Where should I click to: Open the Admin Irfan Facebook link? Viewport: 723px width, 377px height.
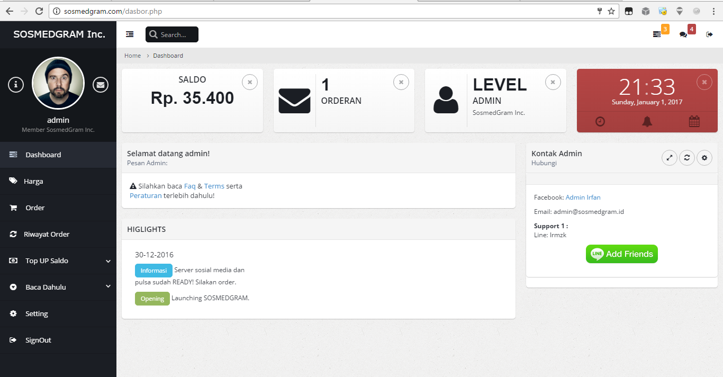click(583, 198)
